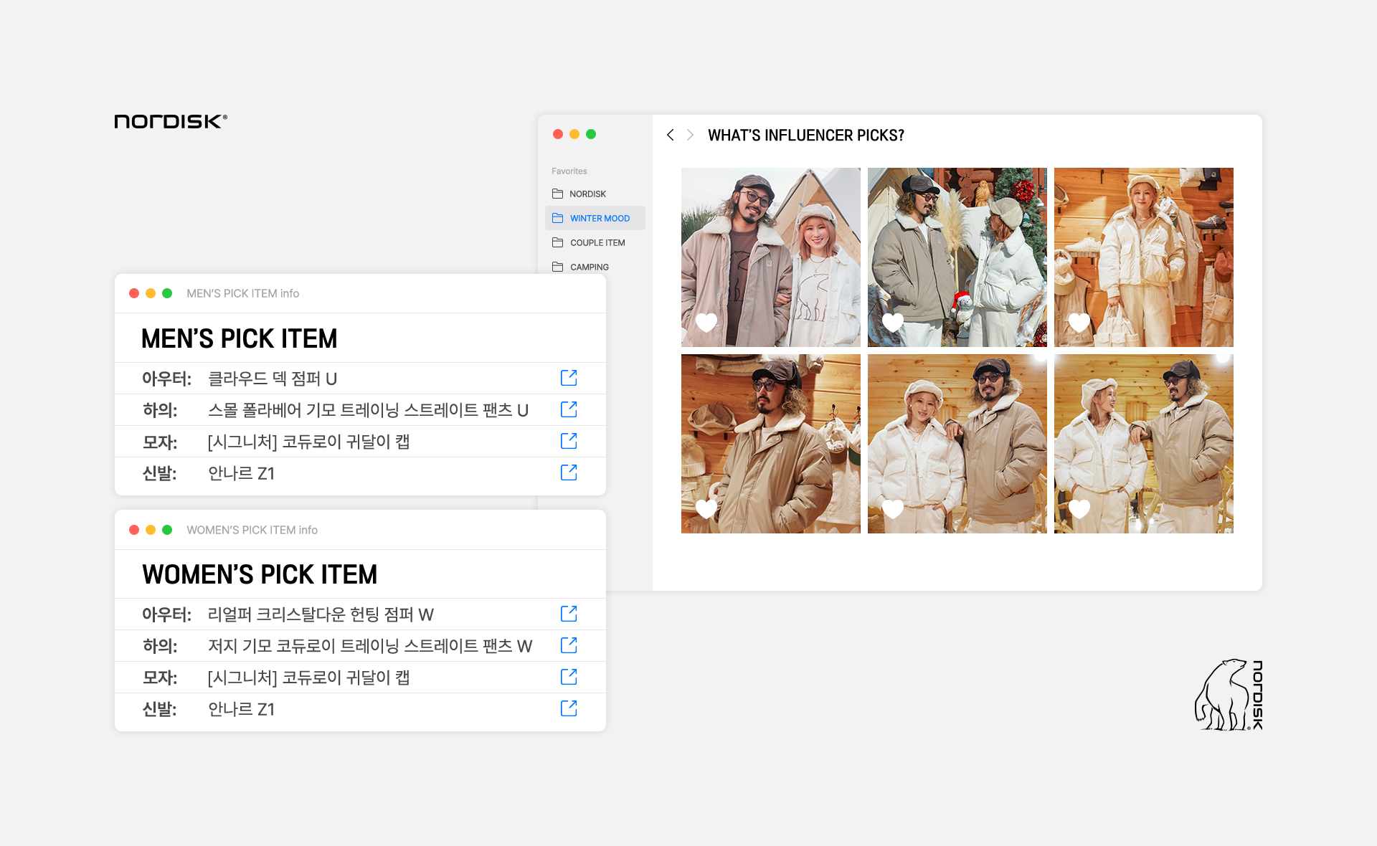This screenshot has width=1377, height=846.
Task: Select the WINTER MOOD folder
Action: point(599,218)
